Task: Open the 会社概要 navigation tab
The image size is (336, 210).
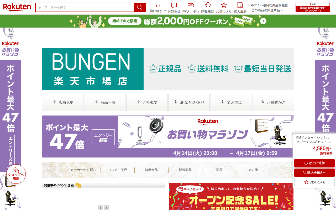Action: click(x=147, y=103)
